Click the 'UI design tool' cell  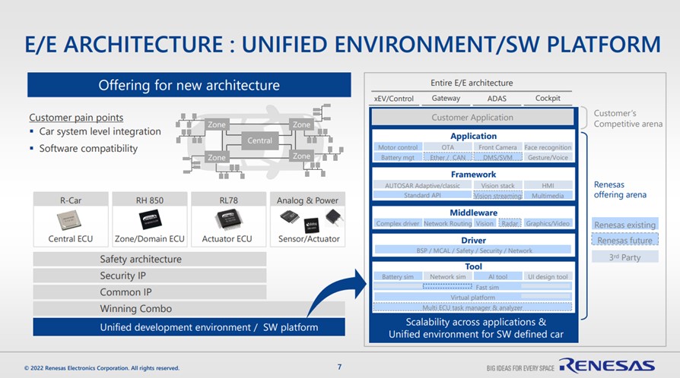(548, 277)
